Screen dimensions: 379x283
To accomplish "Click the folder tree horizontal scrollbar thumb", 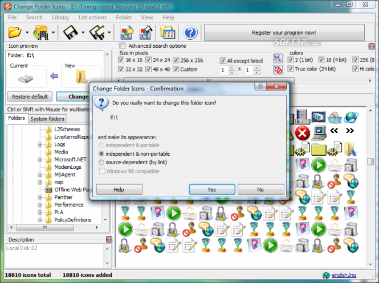I will pyautogui.click(x=45, y=227).
